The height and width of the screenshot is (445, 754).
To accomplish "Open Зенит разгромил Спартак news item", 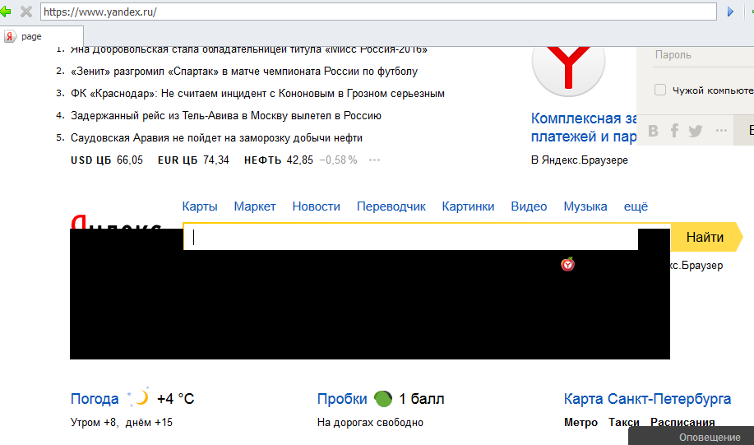I will click(244, 72).
